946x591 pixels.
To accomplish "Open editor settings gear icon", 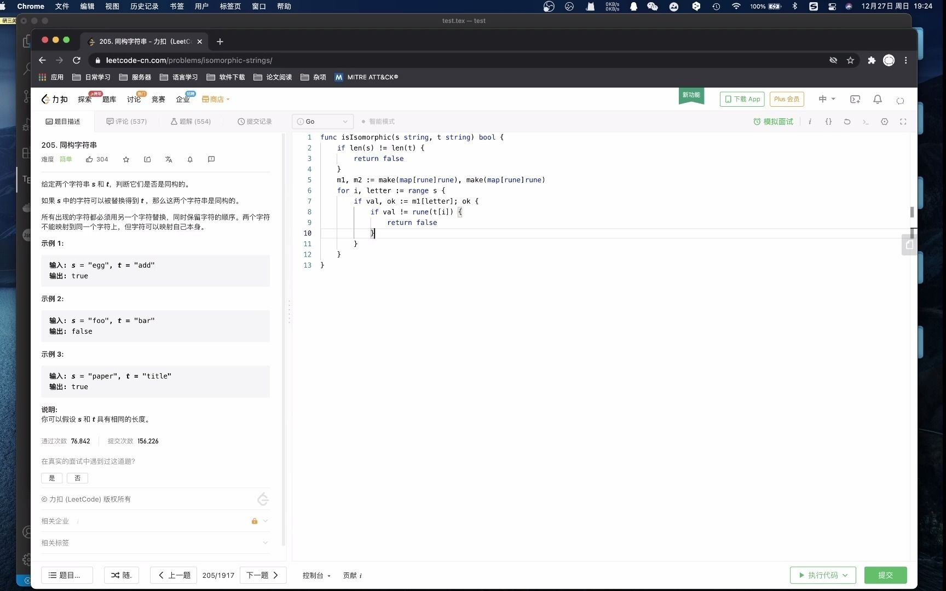I will tap(884, 121).
